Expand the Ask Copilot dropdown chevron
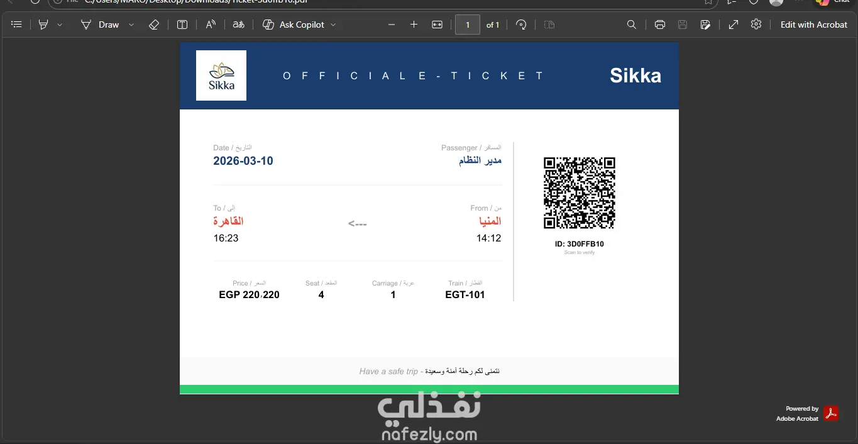Viewport: 858px width, 444px height. pyautogui.click(x=333, y=25)
